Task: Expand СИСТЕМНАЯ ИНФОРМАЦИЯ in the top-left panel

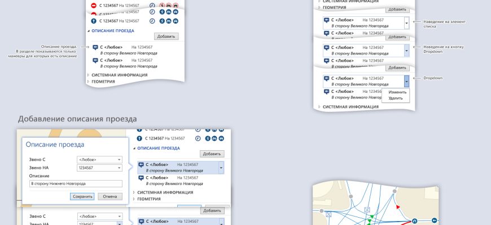Action: click(x=88, y=75)
